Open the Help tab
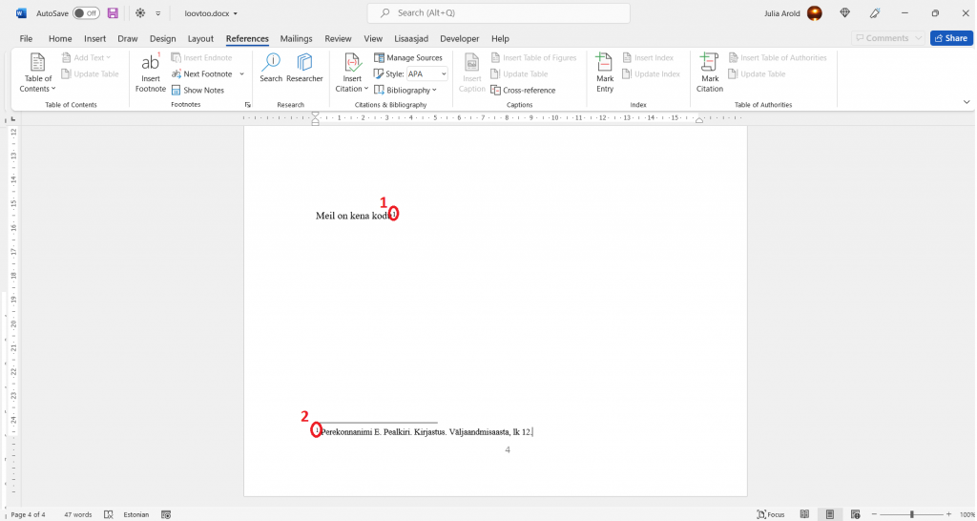Viewport: 977px width, 521px height. tap(500, 38)
